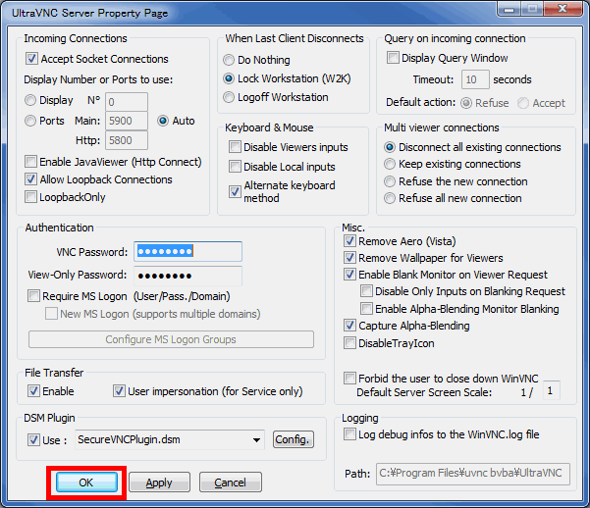Viewport: 590px width, 508px height.
Task: Click the Http port field showing 5800
Action: tap(127, 140)
